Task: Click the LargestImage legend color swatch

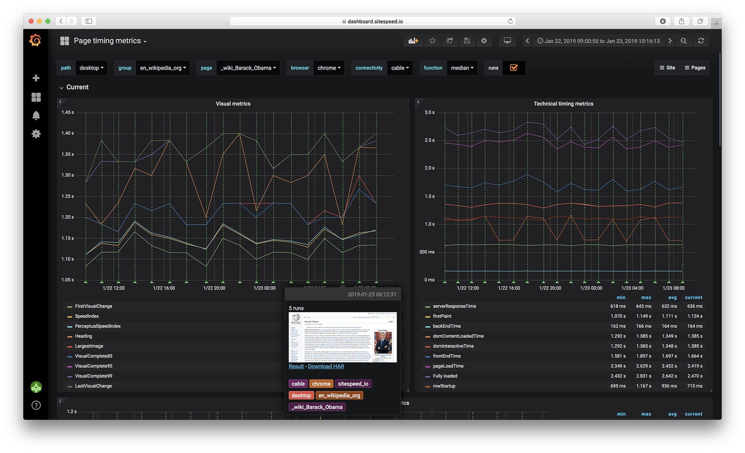Action: tap(70, 346)
